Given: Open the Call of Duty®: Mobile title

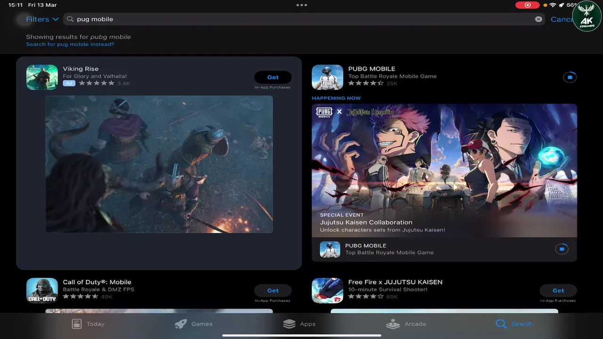Looking at the screenshot, I should 97,282.
